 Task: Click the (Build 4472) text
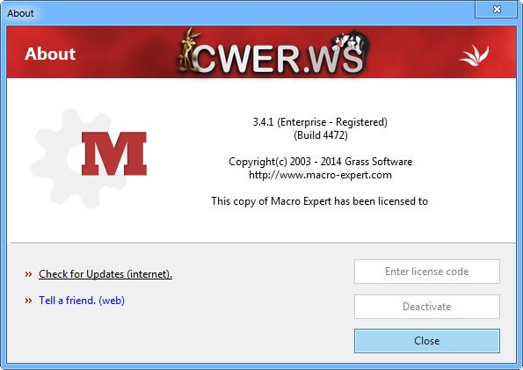[x=321, y=135]
